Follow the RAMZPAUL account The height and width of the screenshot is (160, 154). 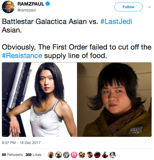128,7
